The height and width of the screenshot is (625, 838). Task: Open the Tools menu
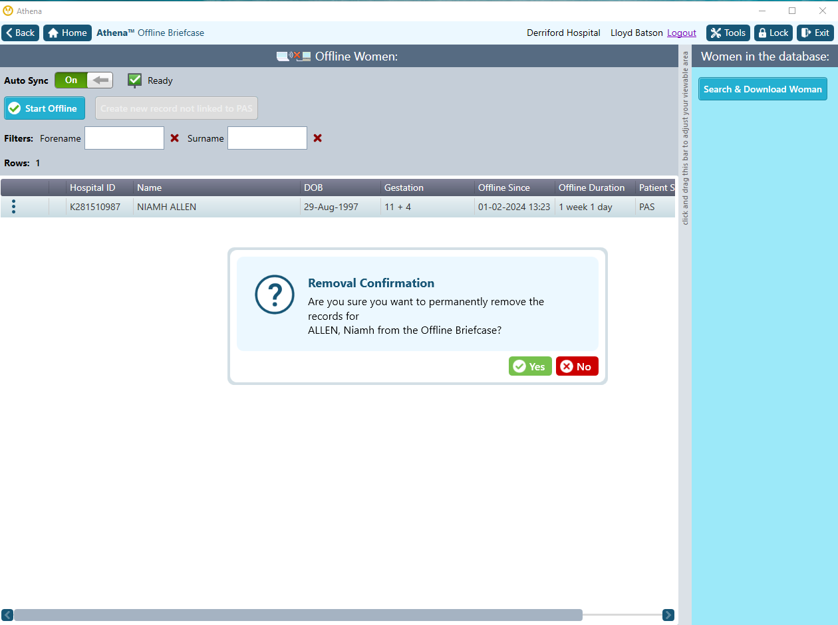[x=728, y=33]
